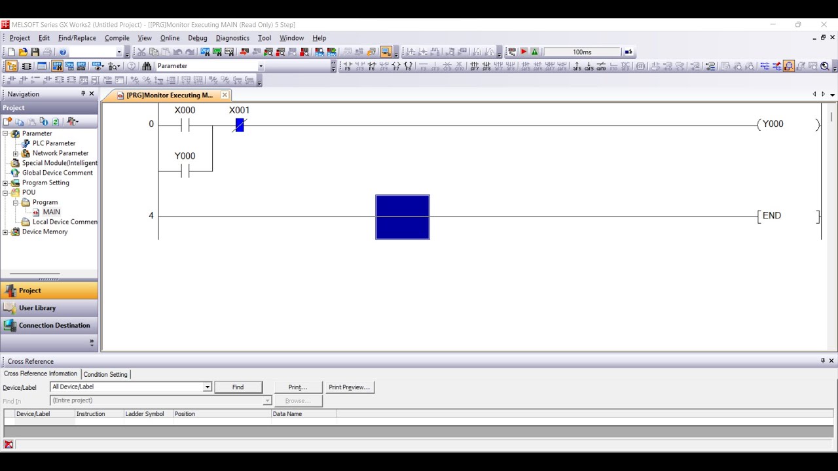The width and height of the screenshot is (838, 471).
Task: Click the Undo arrow icon
Action: [x=178, y=52]
